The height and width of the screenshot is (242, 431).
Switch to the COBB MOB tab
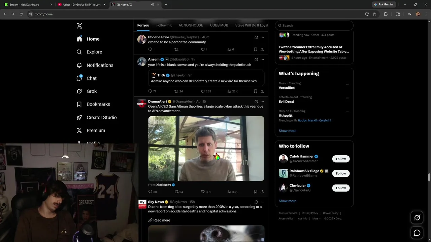tap(219, 25)
